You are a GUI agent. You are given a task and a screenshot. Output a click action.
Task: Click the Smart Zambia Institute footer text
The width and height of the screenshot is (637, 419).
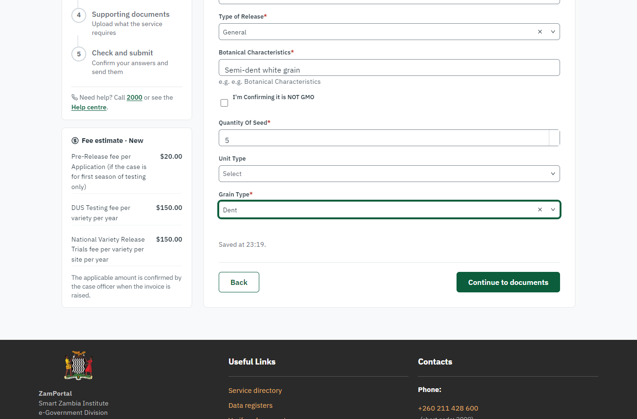point(73,403)
